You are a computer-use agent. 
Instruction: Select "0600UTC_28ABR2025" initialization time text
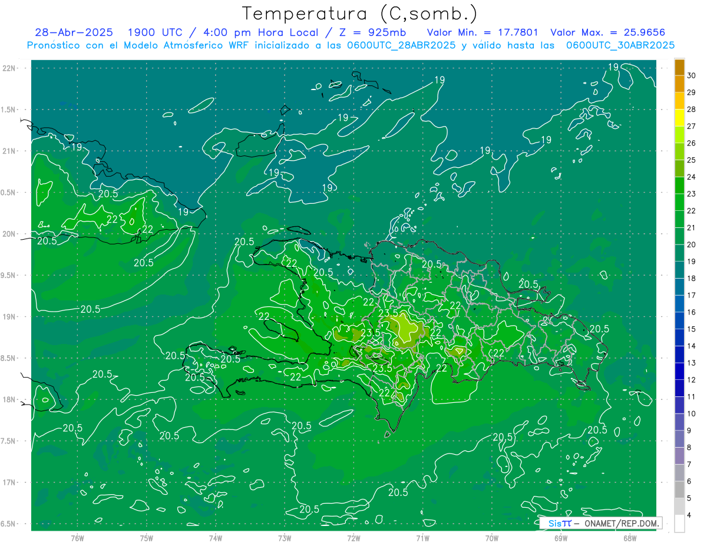tap(401, 45)
